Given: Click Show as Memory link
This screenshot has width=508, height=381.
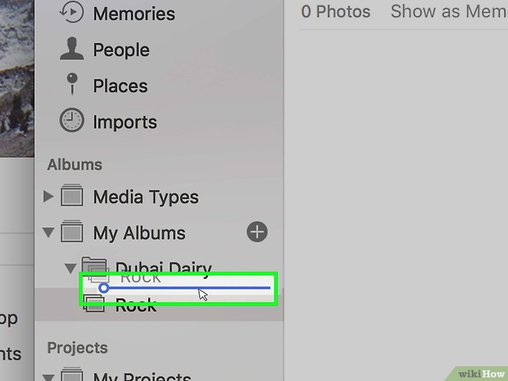Looking at the screenshot, I should tap(448, 11).
